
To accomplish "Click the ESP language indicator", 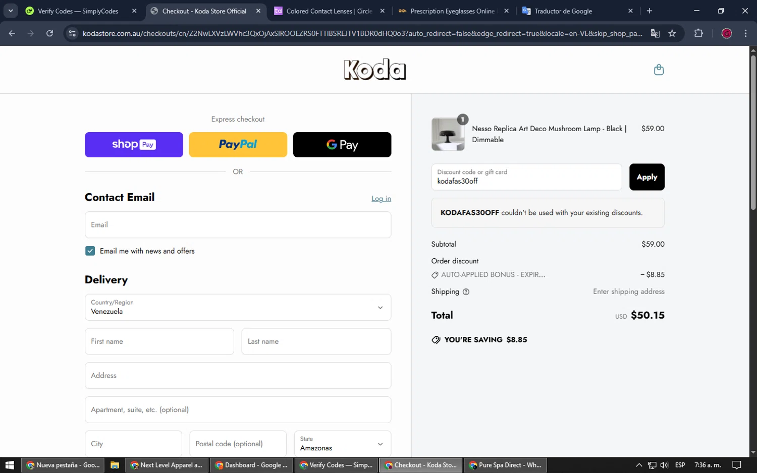I will tap(680, 465).
